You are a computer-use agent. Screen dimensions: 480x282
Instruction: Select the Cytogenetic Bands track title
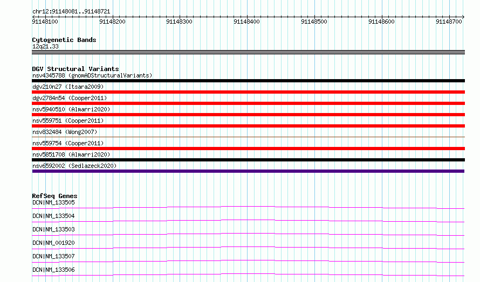(x=64, y=40)
